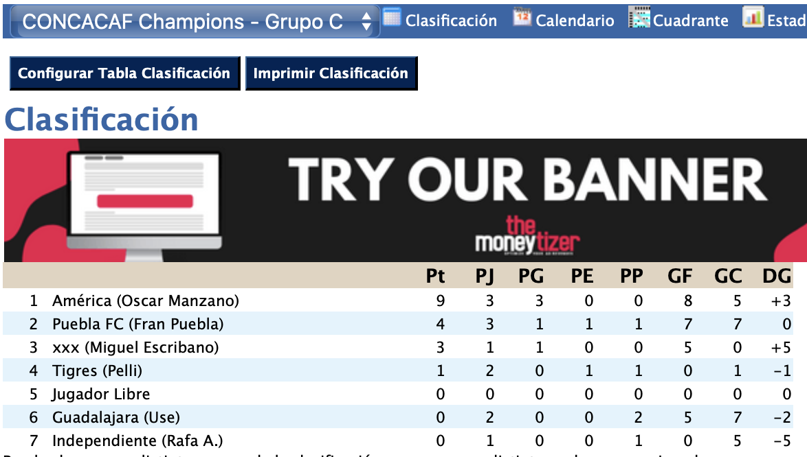Click the Jugador Libre row
Image resolution: width=807 pixels, height=457 pixels.
pyautogui.click(x=101, y=394)
